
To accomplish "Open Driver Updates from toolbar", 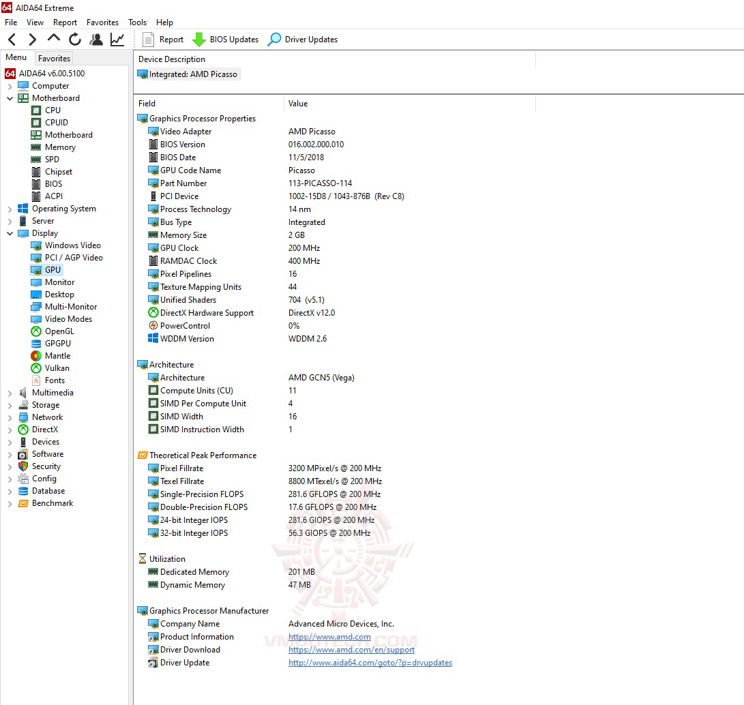I will [303, 40].
